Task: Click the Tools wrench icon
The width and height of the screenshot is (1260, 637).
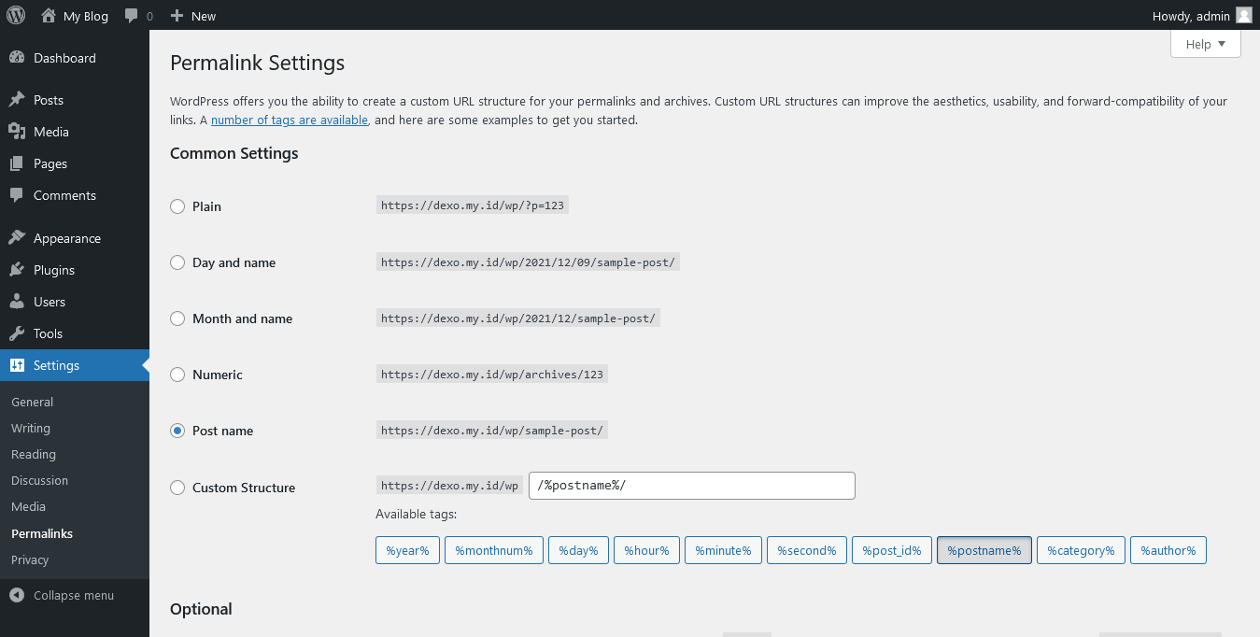Action: pos(17,333)
